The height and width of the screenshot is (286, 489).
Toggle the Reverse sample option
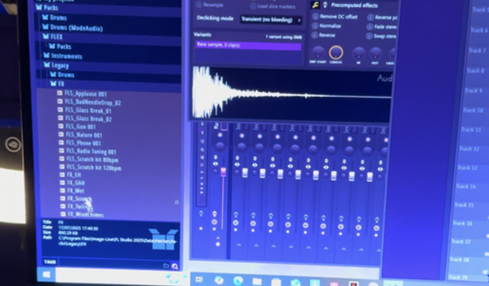pyautogui.click(x=315, y=35)
